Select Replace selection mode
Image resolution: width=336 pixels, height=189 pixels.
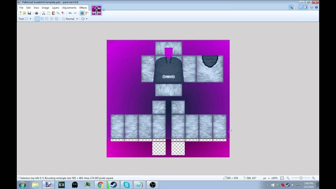click(x=37, y=19)
